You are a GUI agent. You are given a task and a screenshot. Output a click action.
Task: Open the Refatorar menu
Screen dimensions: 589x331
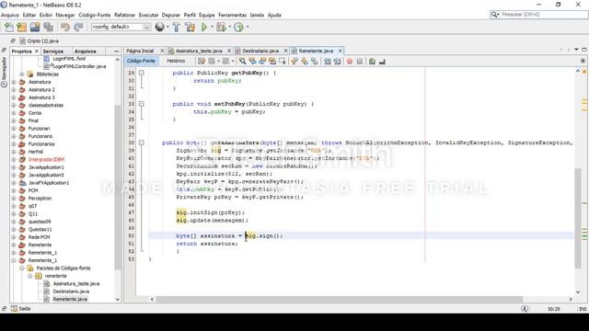(125, 15)
